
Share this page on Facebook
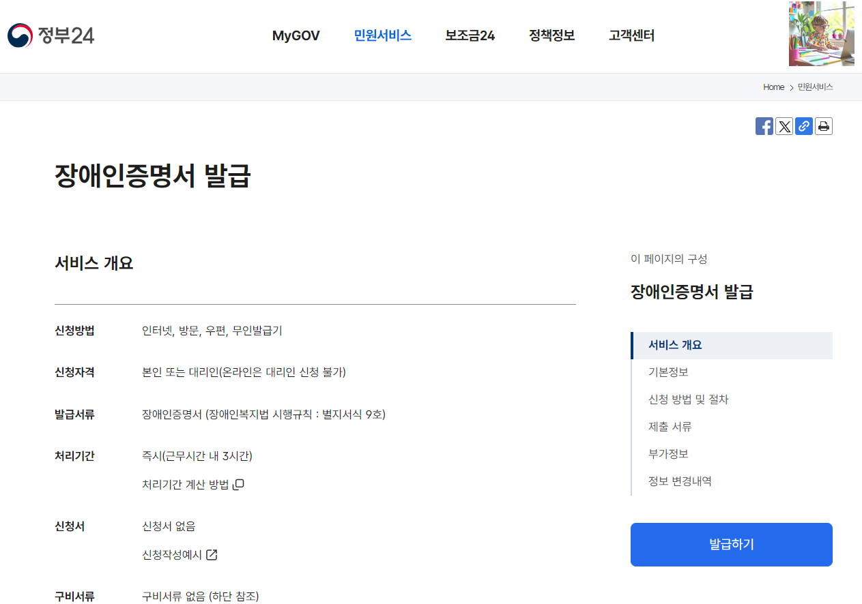(764, 126)
